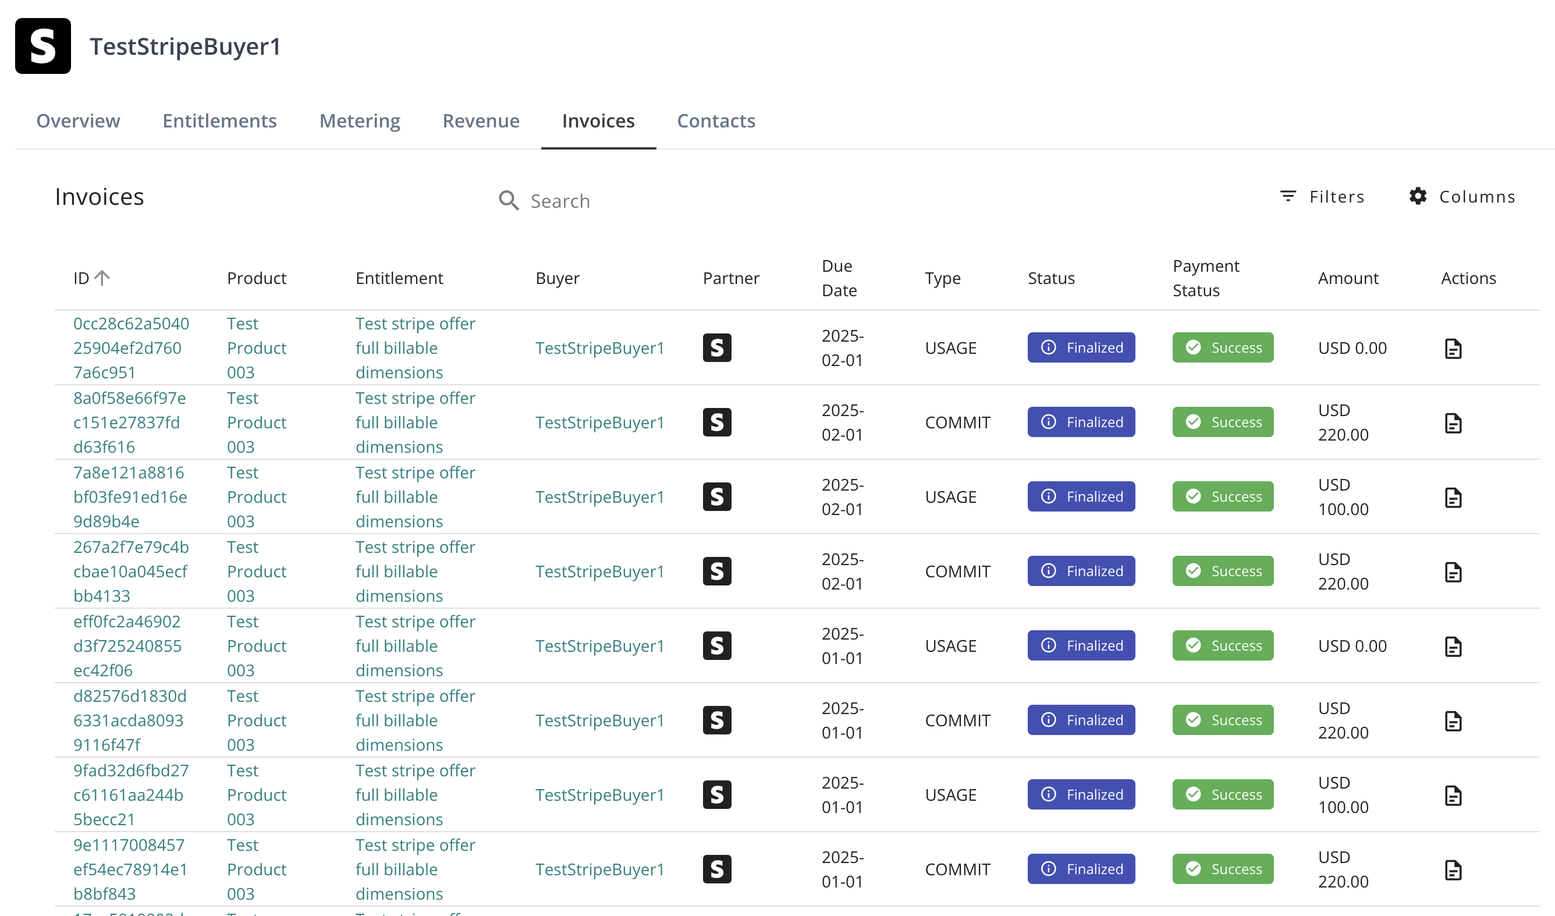Click Stripe partner icon in row eff0fc2a46902
The height and width of the screenshot is (916, 1555).
coord(717,645)
